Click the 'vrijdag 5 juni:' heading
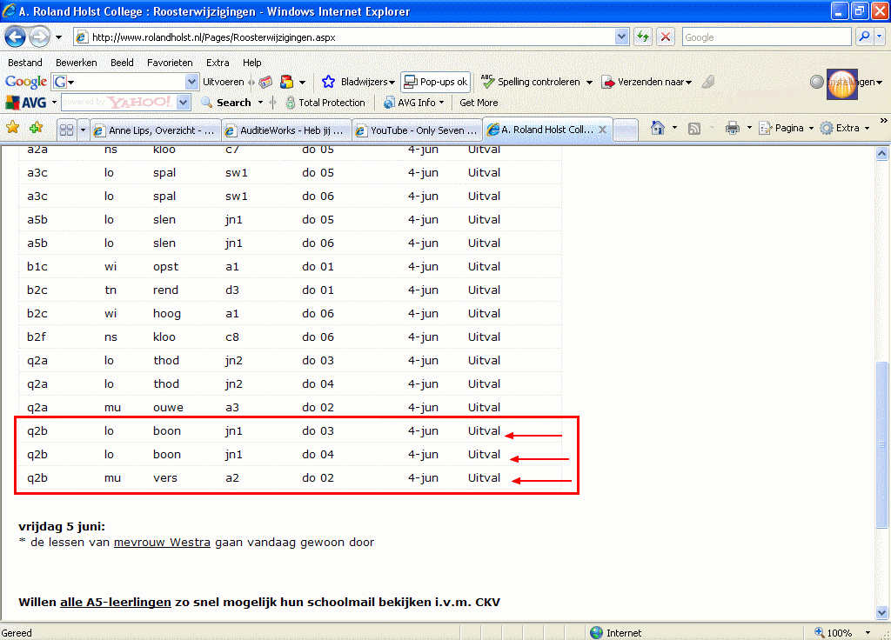Screen dimensions: 891x640 pos(62,526)
